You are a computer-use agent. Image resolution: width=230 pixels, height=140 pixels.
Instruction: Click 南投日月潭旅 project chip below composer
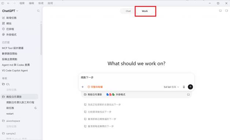point(93,95)
